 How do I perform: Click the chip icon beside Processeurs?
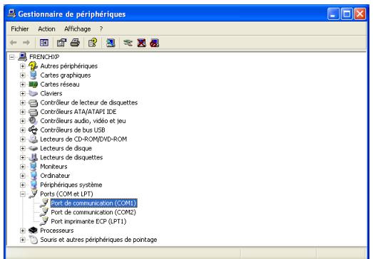click(x=33, y=231)
